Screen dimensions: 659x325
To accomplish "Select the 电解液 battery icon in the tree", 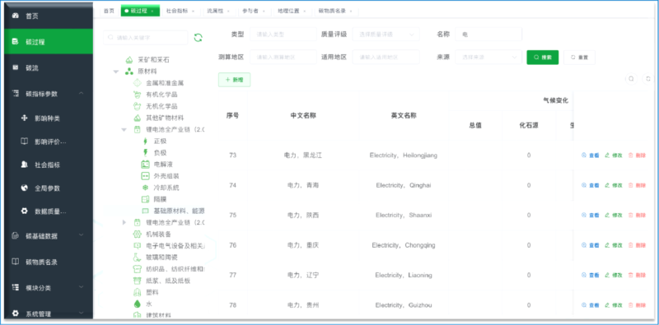I will pyautogui.click(x=146, y=165).
